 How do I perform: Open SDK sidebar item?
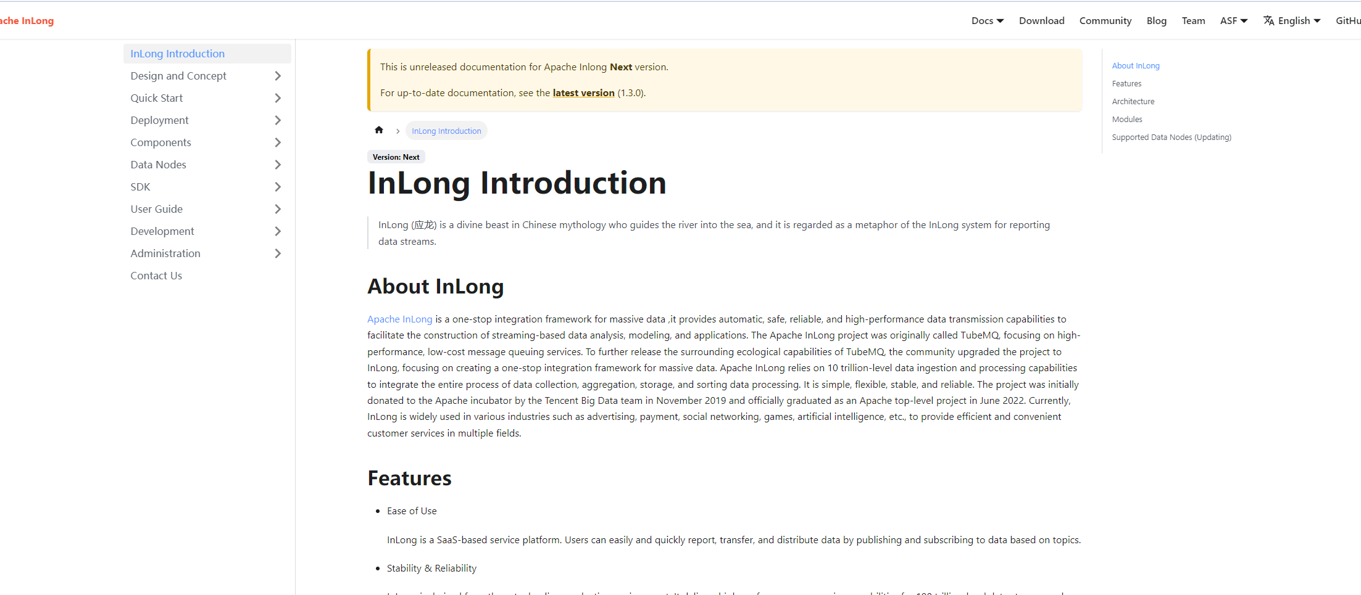pos(140,187)
